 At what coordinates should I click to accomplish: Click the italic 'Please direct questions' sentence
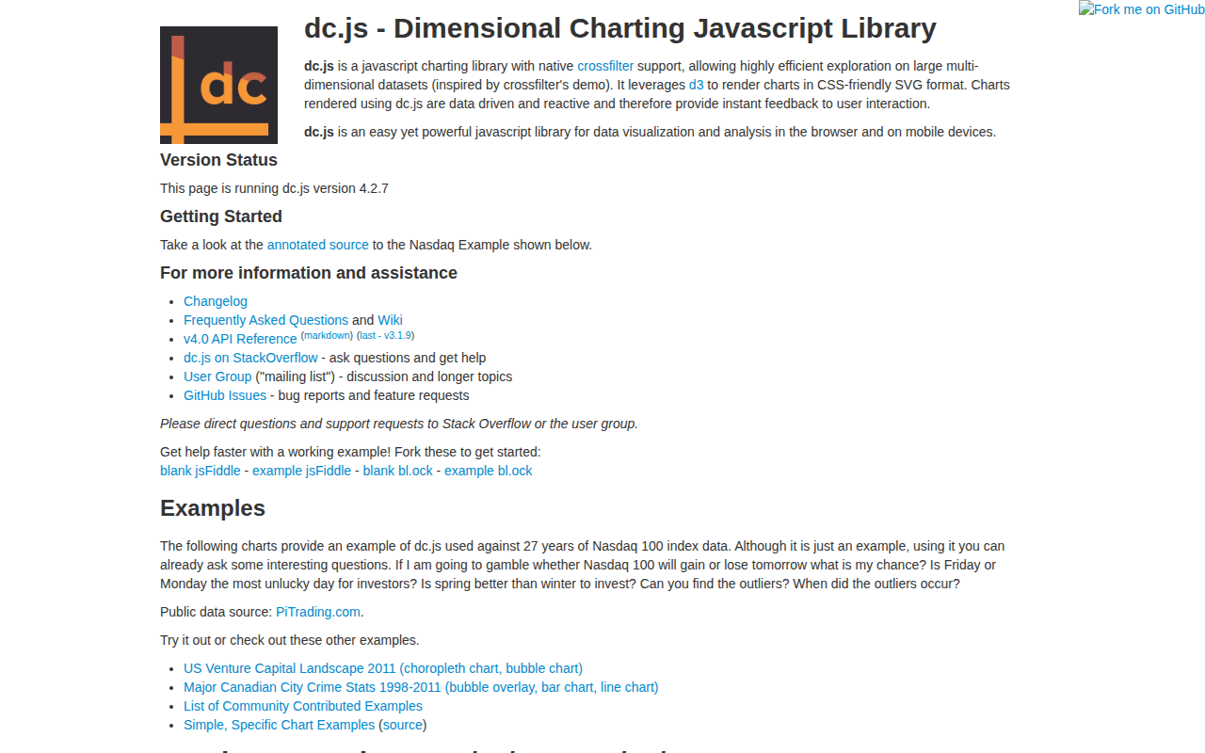coord(399,424)
